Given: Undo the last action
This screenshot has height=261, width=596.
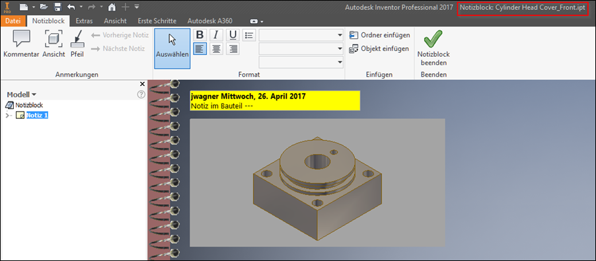Looking at the screenshot, I should 71,7.
